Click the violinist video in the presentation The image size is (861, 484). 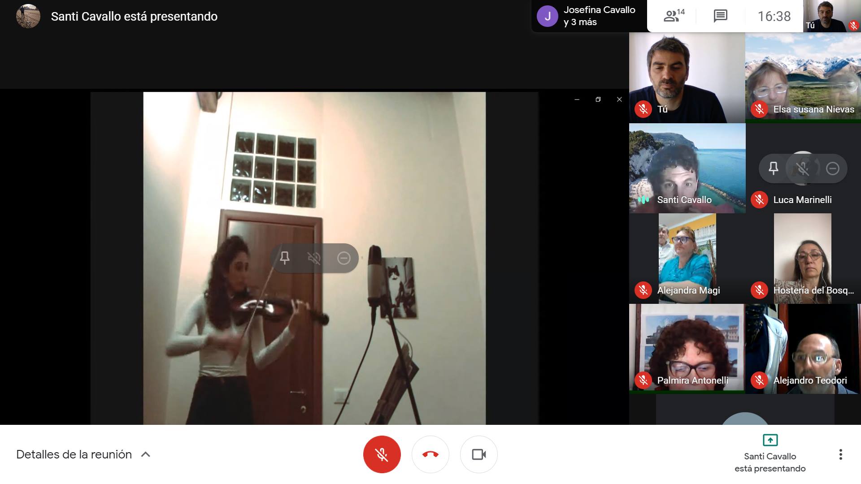314,258
